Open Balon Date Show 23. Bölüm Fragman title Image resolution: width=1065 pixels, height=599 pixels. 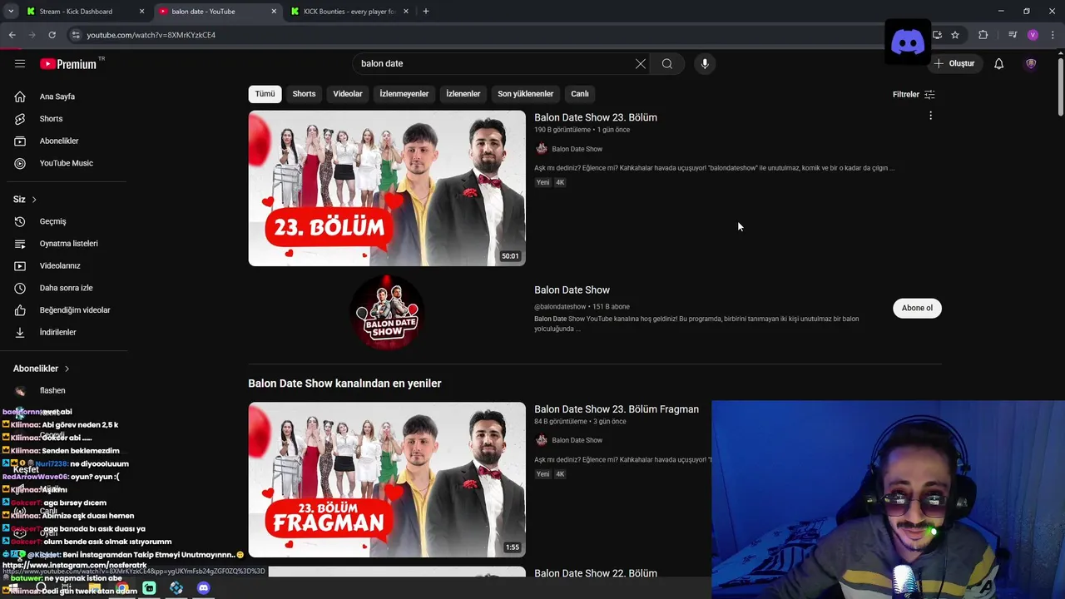tap(617, 409)
